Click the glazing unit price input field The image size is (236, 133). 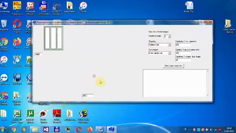(183, 53)
